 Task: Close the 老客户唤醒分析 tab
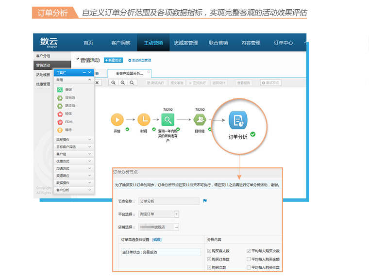[149, 72]
